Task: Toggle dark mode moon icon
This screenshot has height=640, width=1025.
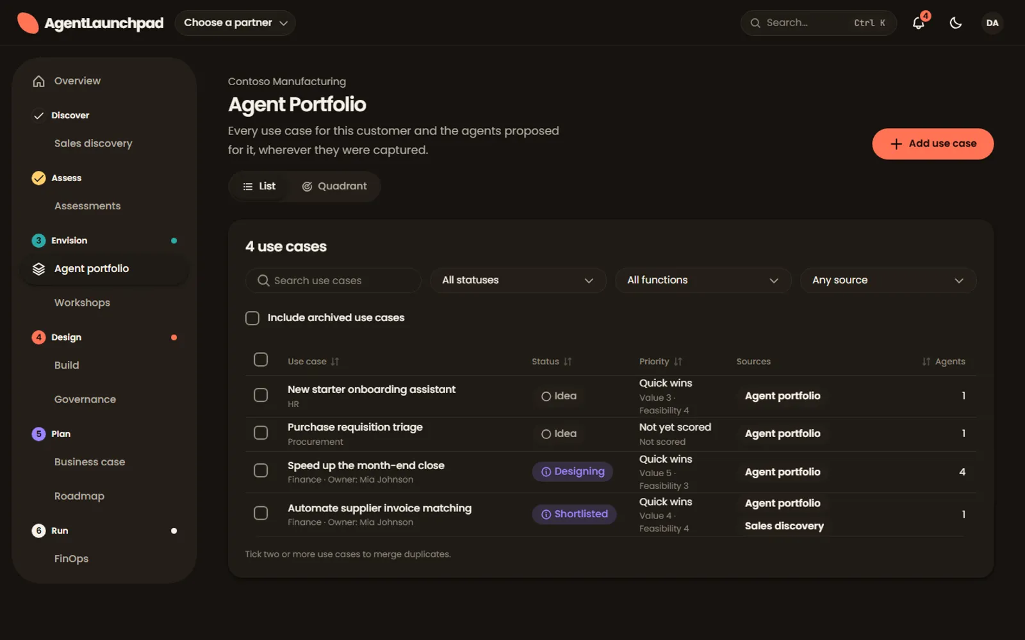Action: (955, 23)
